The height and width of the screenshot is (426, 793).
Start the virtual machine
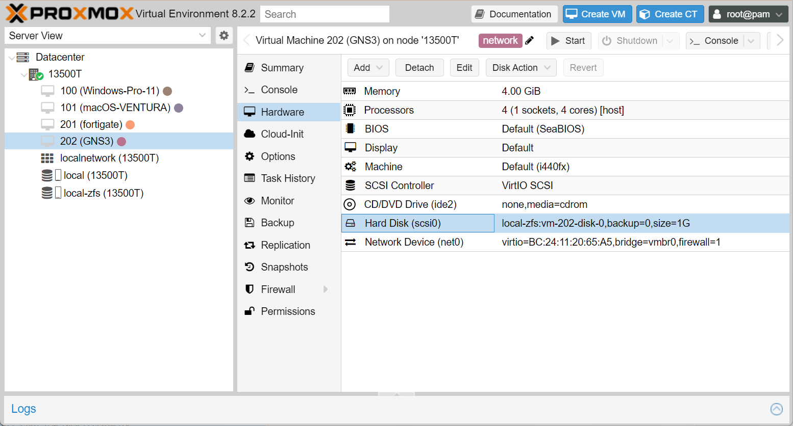tap(568, 41)
